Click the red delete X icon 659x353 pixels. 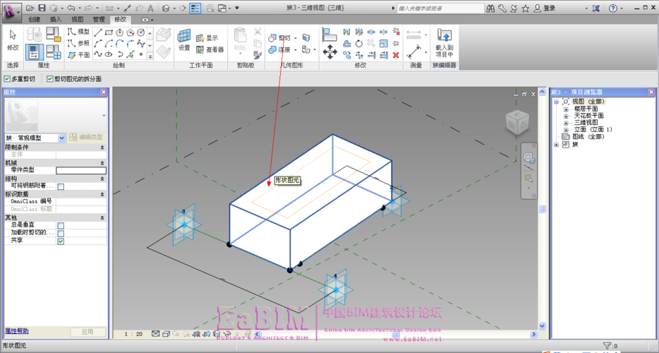click(396, 54)
